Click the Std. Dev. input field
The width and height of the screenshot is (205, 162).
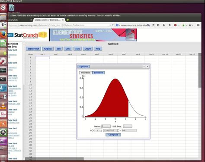(x=128, y=126)
